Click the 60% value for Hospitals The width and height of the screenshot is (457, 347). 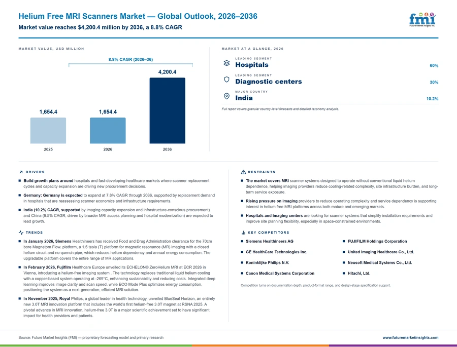point(434,65)
